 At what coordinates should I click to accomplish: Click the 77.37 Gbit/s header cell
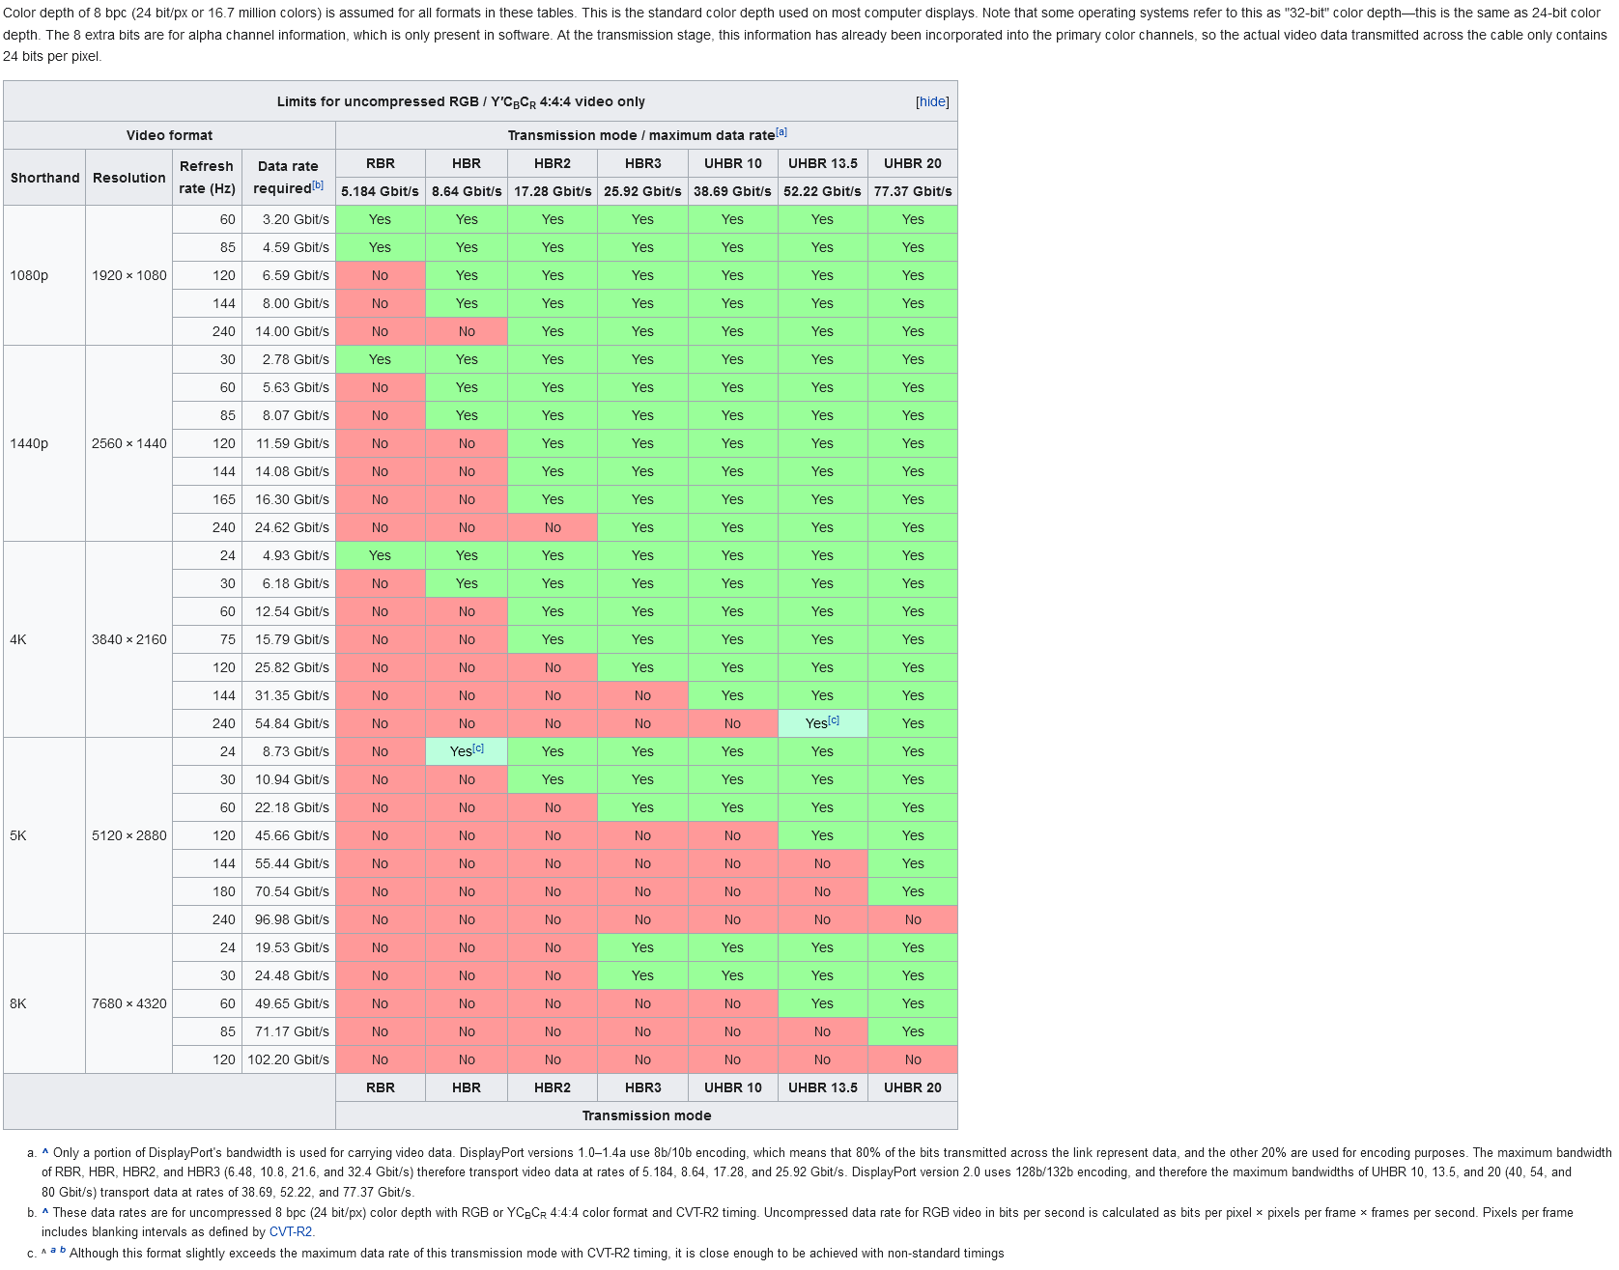tap(913, 191)
